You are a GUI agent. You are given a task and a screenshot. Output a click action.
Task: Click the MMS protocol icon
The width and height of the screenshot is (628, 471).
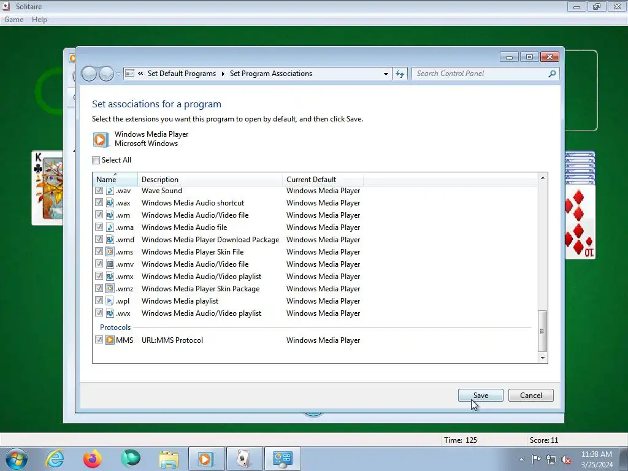pos(110,340)
